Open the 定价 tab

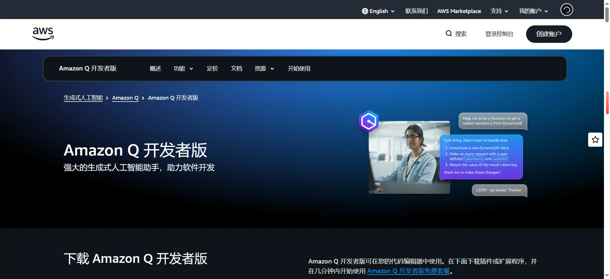click(x=213, y=69)
